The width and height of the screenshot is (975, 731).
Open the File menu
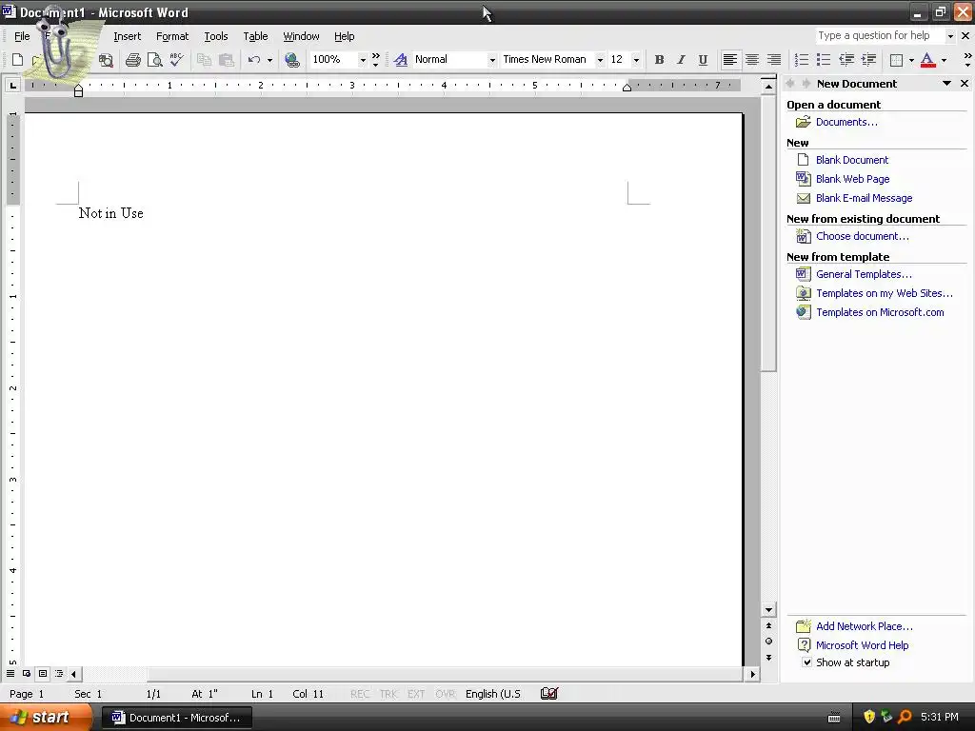pos(22,36)
